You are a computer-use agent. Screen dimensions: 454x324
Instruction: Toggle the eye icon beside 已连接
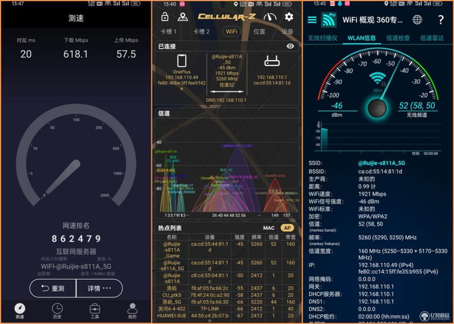tap(290, 46)
